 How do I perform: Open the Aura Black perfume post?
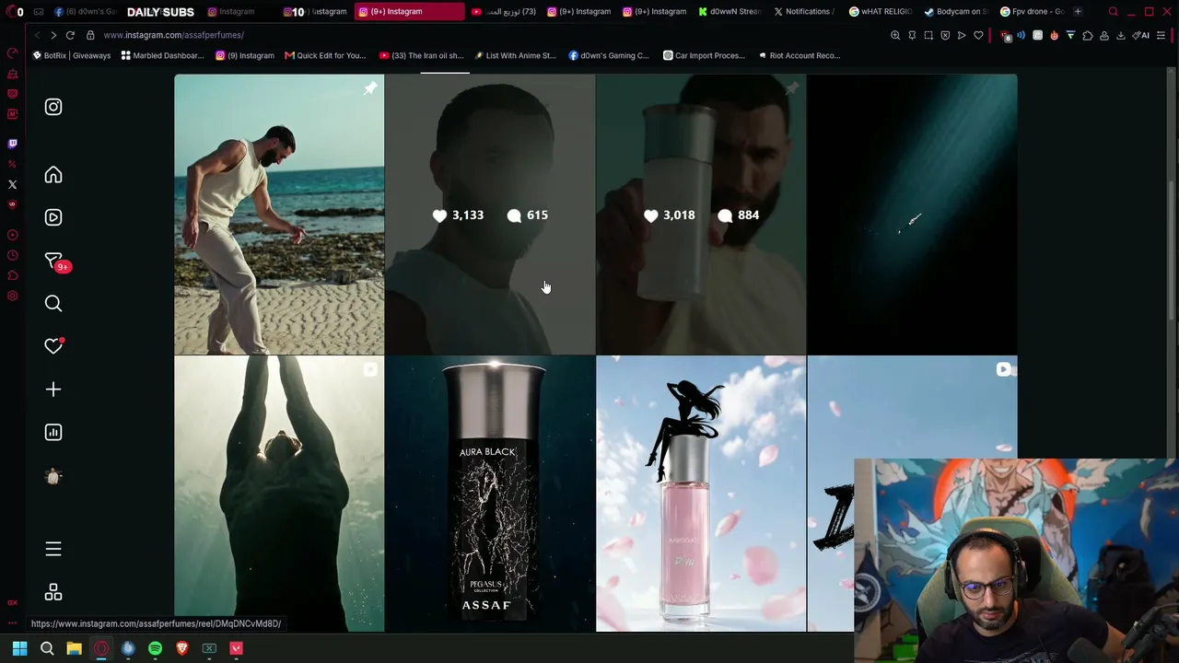490,494
